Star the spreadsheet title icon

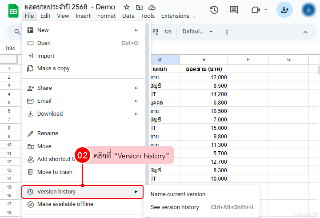point(127,7)
